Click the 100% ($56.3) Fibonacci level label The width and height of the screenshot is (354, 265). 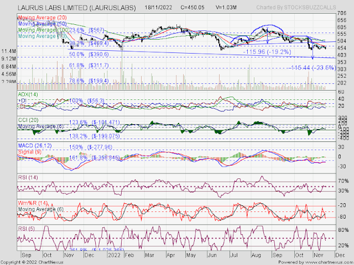[x=87, y=100]
